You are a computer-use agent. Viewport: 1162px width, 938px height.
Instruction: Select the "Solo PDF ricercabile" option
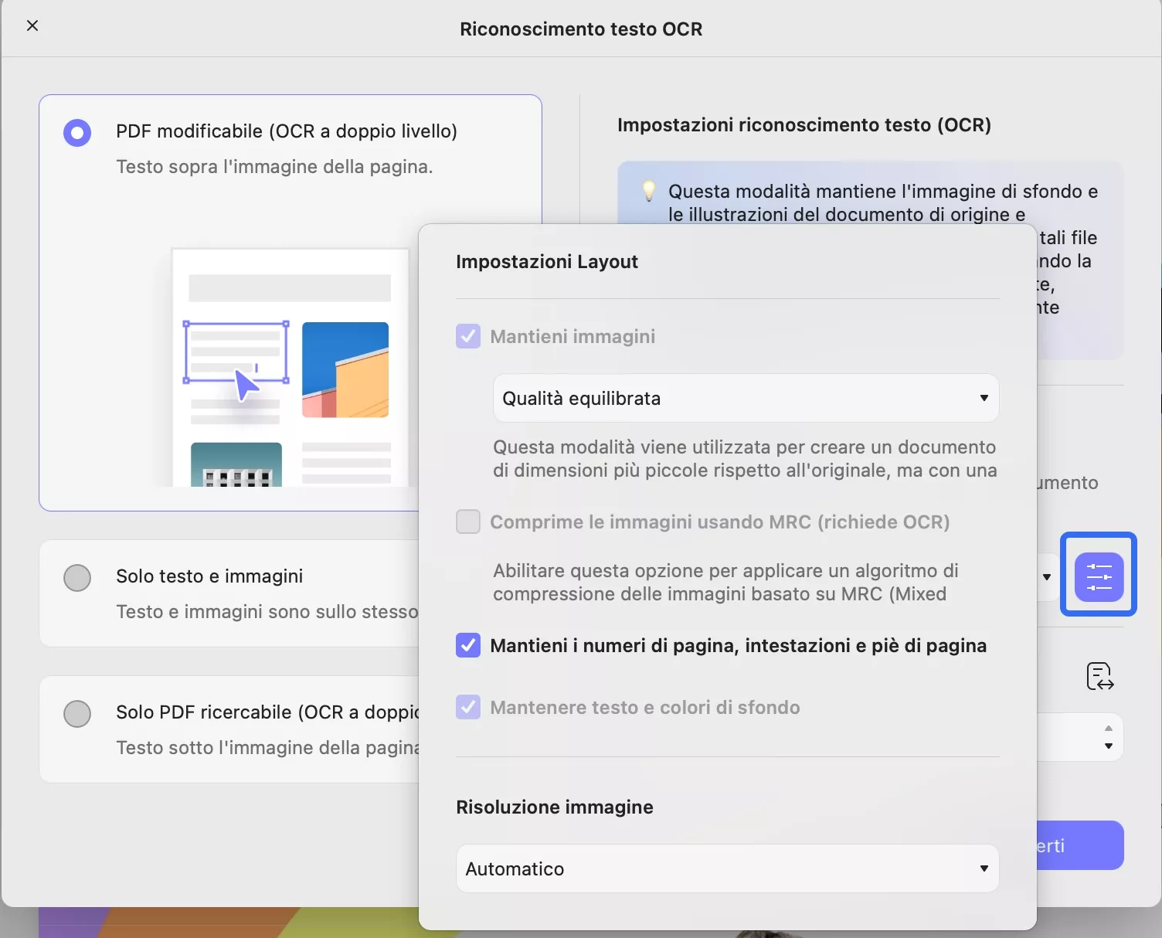[76, 713]
